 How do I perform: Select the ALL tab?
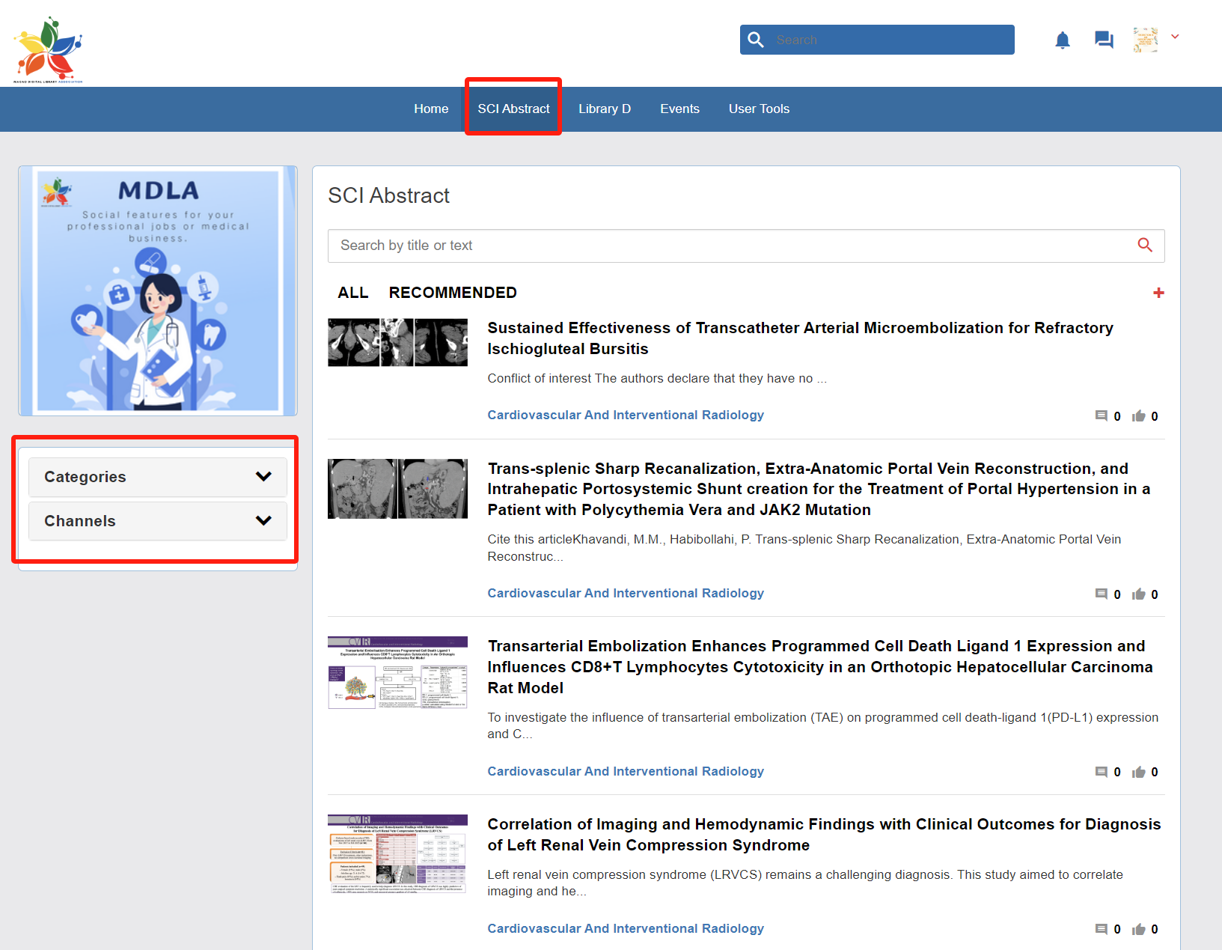click(352, 293)
